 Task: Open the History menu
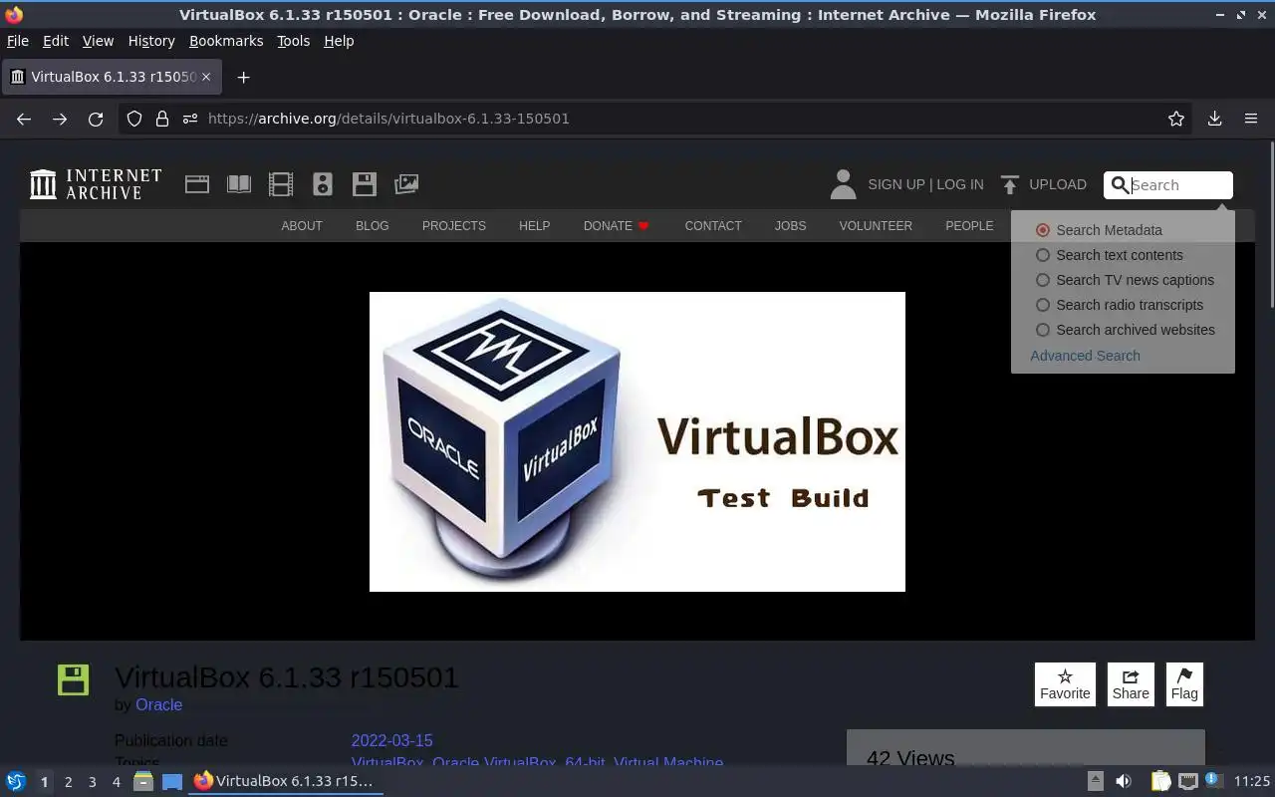(x=151, y=41)
